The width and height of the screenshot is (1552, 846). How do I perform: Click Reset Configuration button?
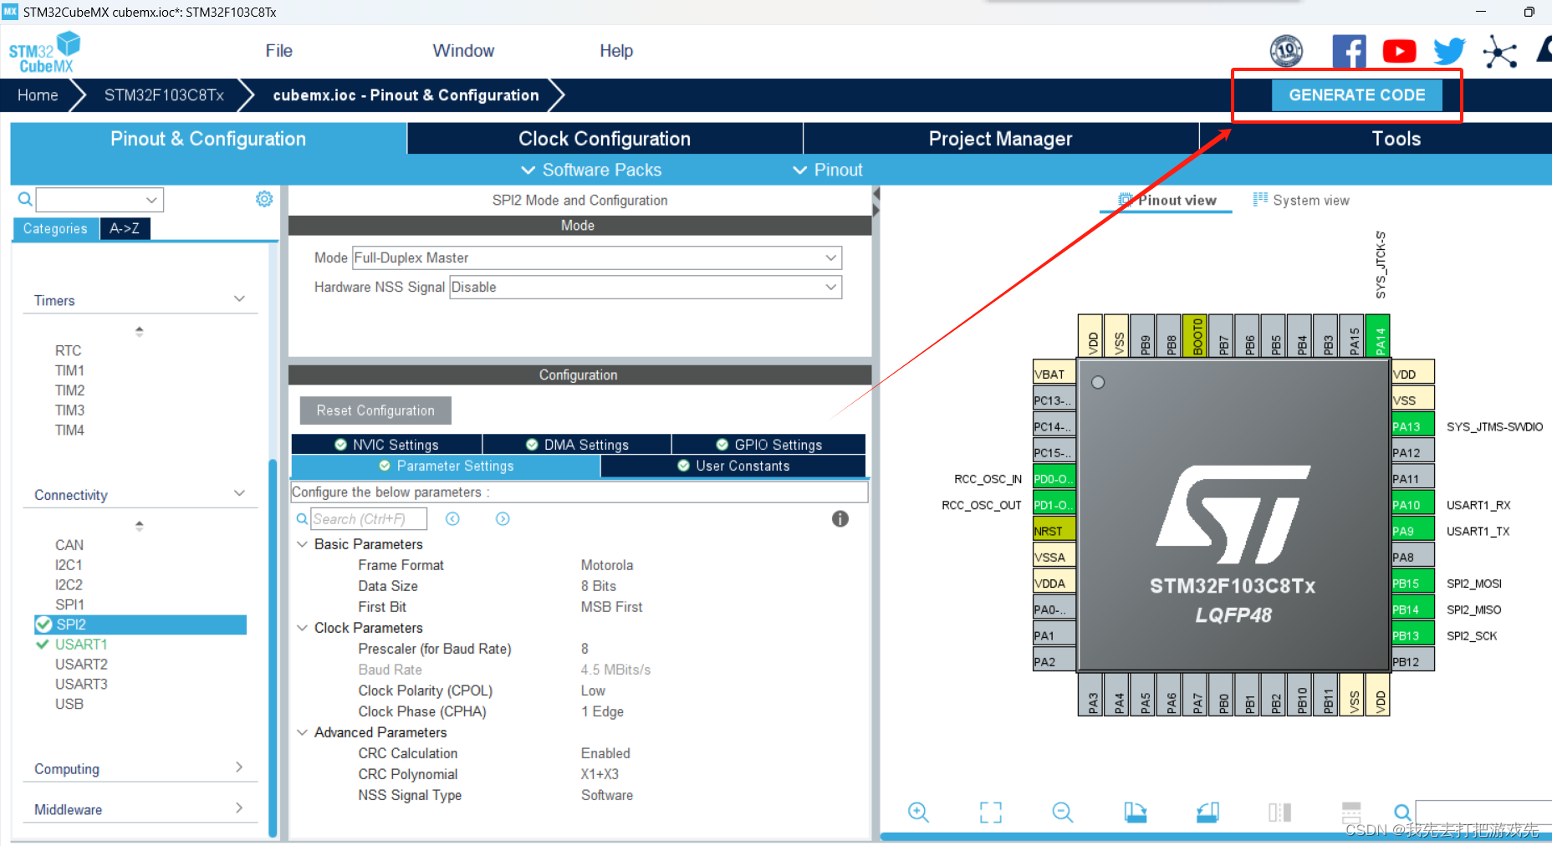(x=375, y=410)
